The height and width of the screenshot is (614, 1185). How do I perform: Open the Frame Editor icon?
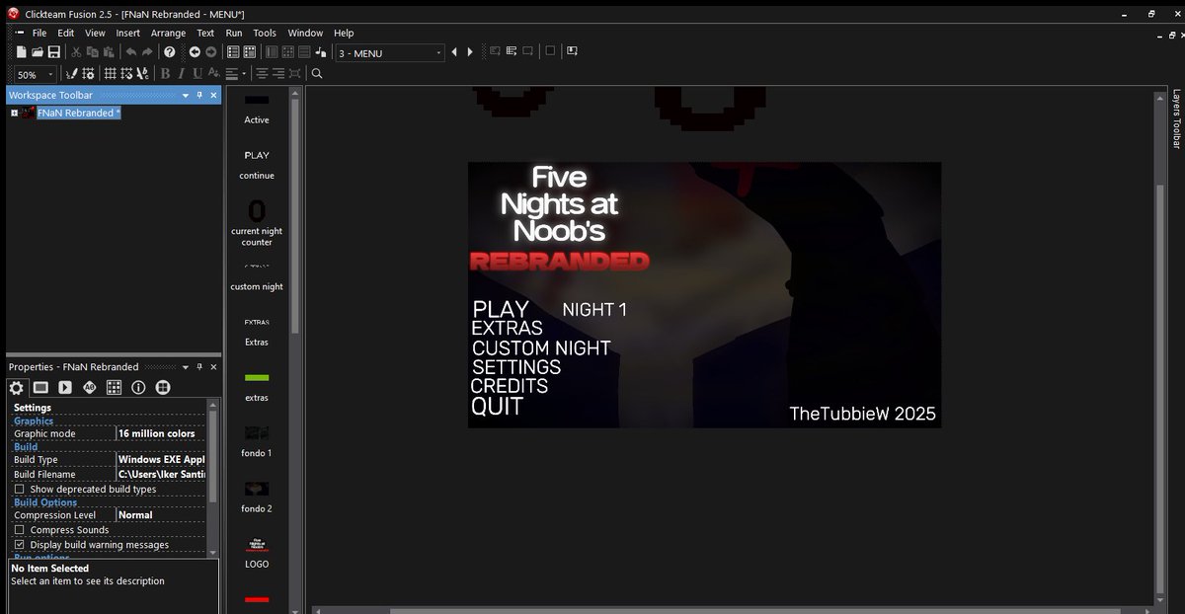(x=250, y=52)
